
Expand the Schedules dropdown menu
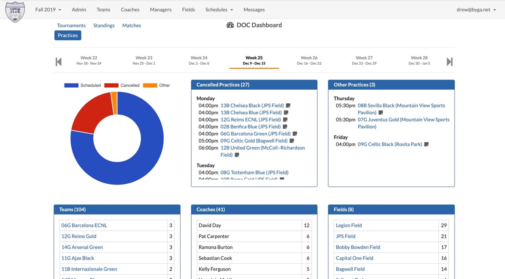tap(219, 9)
